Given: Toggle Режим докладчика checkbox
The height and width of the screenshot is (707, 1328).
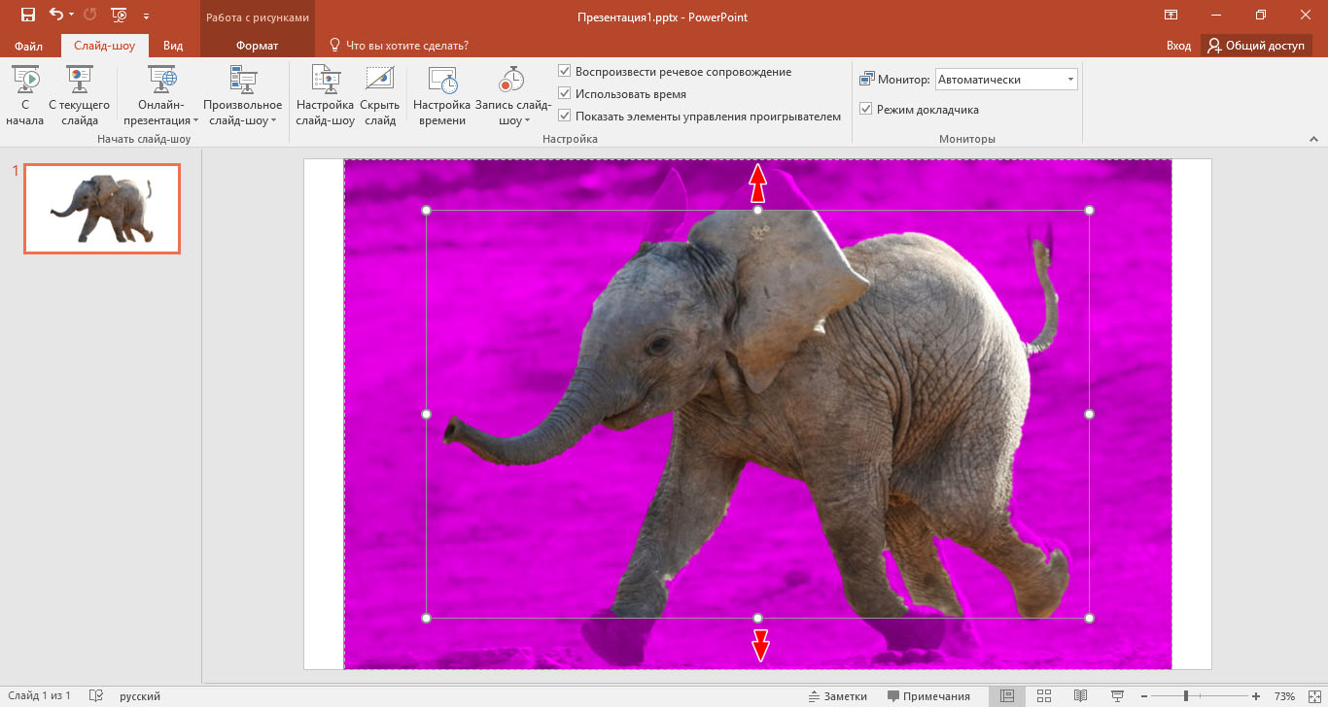Looking at the screenshot, I should [866, 110].
